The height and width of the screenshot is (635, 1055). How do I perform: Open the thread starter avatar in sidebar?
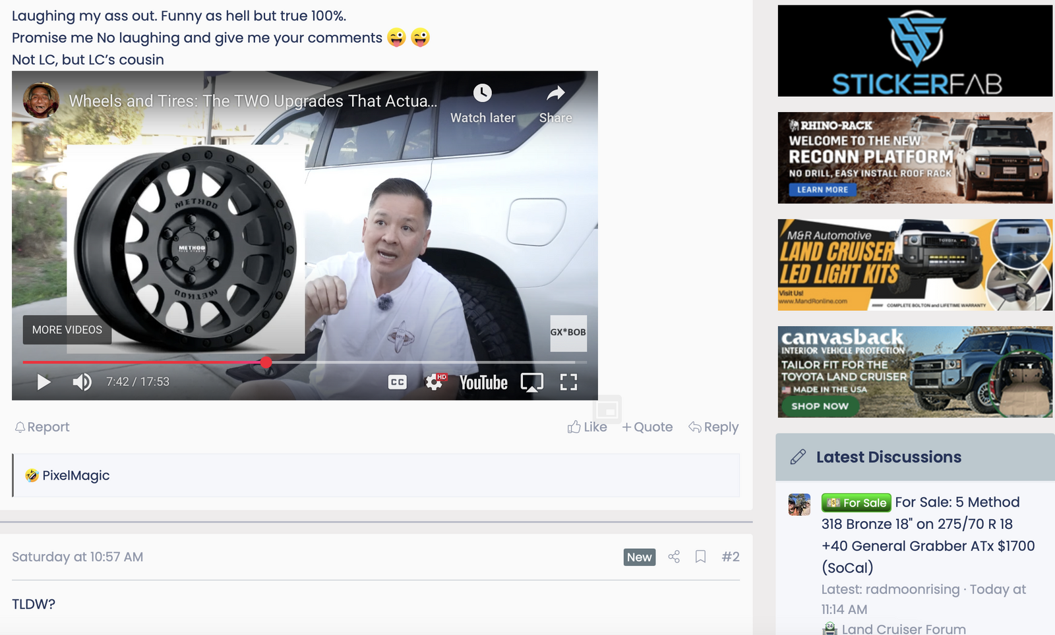point(800,505)
